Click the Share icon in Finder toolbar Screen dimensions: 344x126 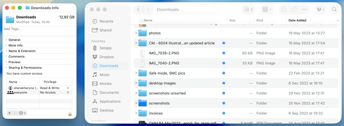[x=283, y=10]
